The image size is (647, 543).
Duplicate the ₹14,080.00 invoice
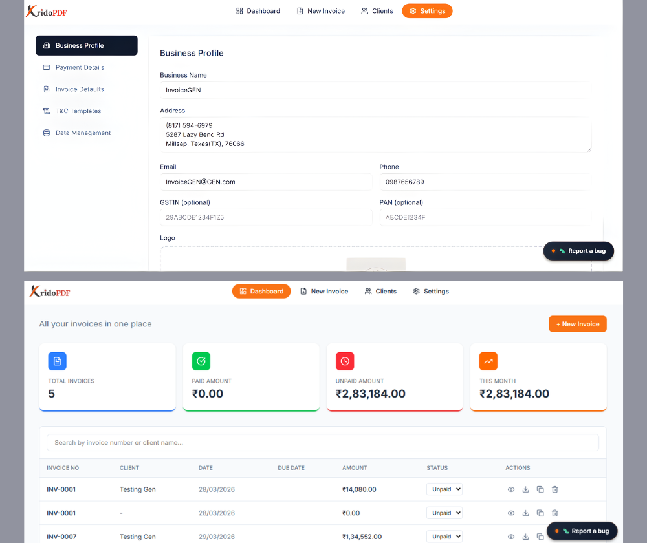540,489
